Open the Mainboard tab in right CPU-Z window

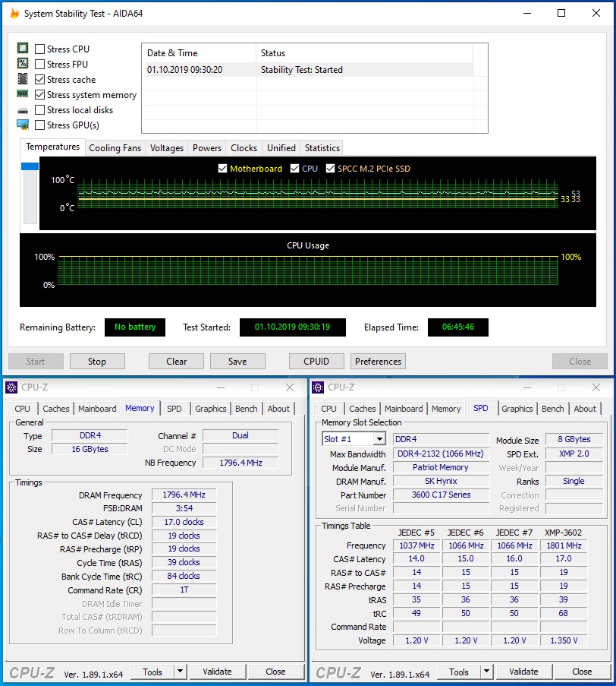404,409
